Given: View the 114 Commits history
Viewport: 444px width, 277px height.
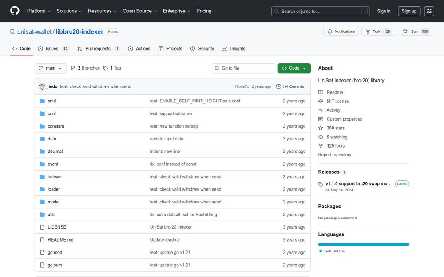Looking at the screenshot, I should pyautogui.click(x=290, y=86).
